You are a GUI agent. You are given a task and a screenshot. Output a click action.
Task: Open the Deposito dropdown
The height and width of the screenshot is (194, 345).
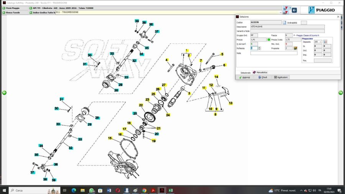(x=320, y=41)
